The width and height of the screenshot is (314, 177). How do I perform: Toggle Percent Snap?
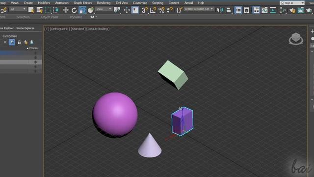[x=161, y=10]
